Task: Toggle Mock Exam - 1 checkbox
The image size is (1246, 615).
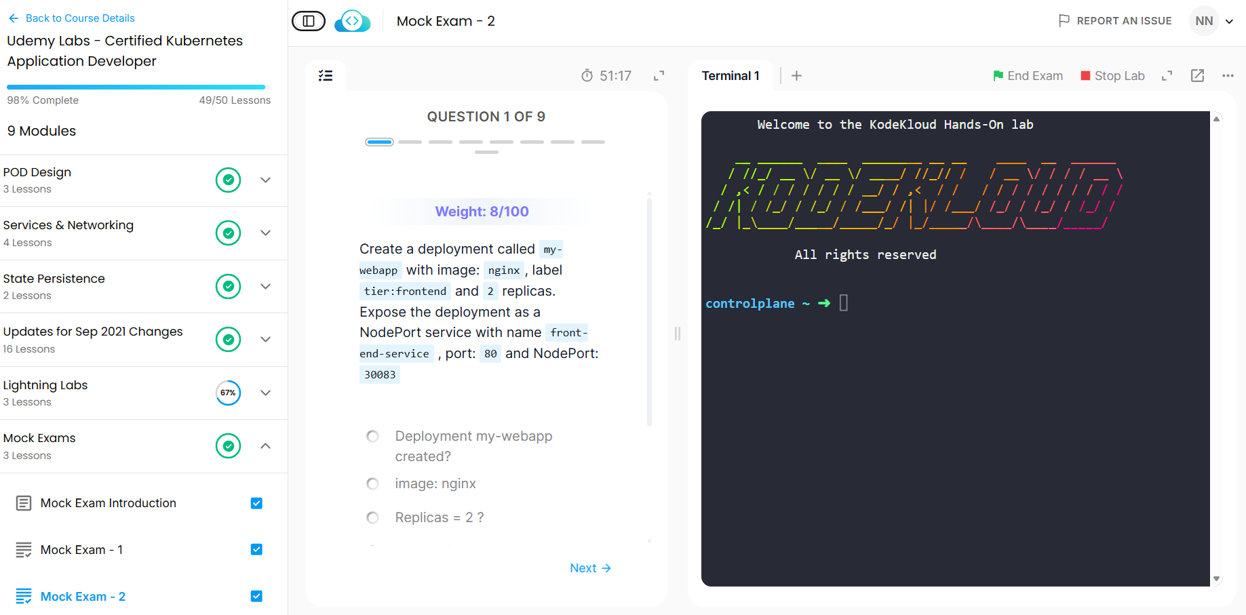Action: coord(256,550)
